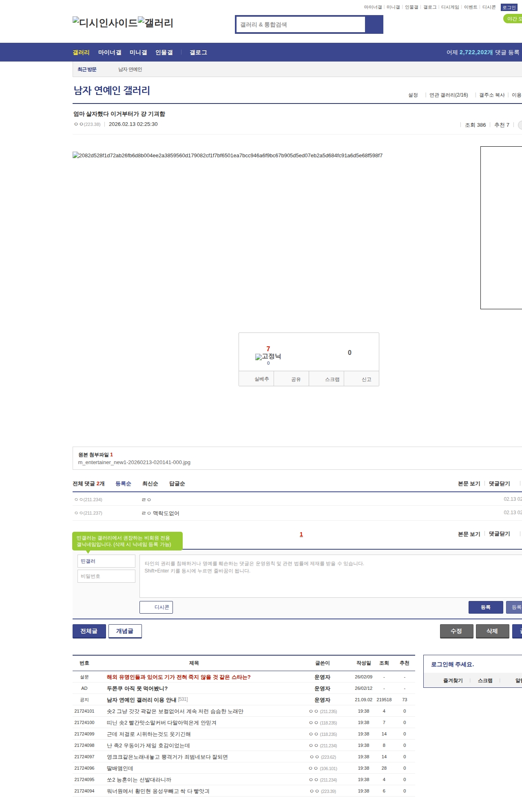
Task: Open 디시콘 from top utility links
Action: point(489,7)
